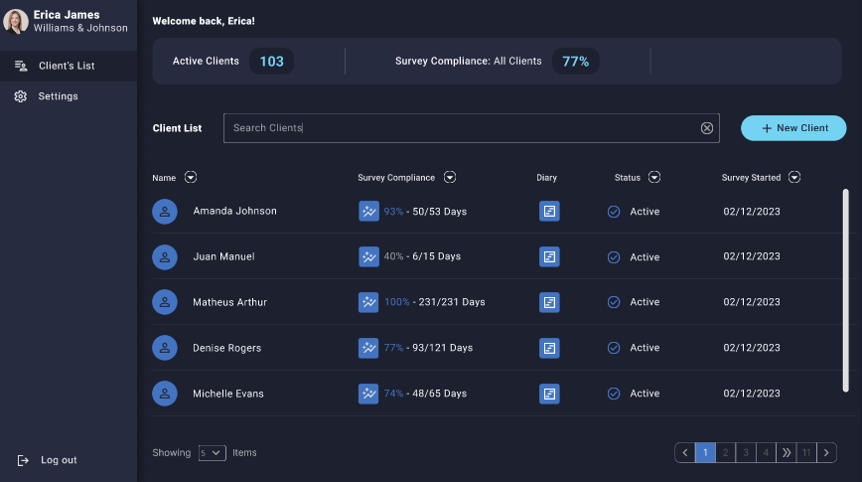Click Michelle Evans' avatar icon
The height and width of the screenshot is (482, 862).
[x=165, y=394]
